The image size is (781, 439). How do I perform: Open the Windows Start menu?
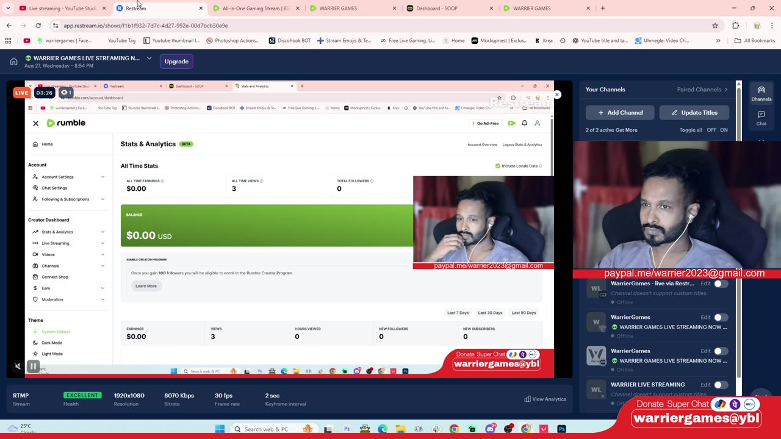(x=220, y=429)
